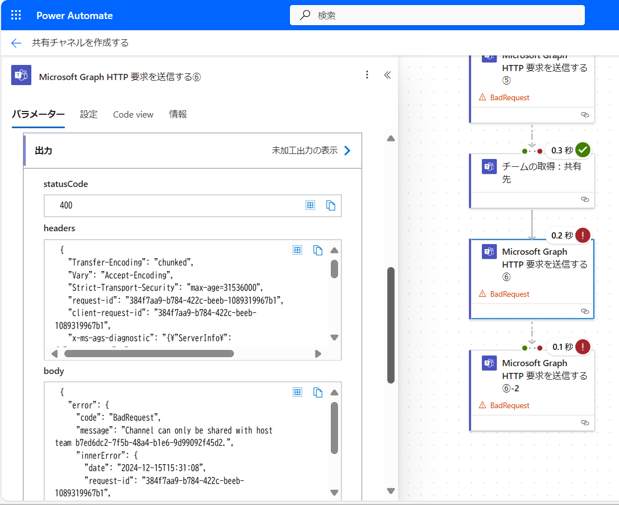Open the Code view tab
This screenshot has width=619, height=505.
tap(133, 115)
